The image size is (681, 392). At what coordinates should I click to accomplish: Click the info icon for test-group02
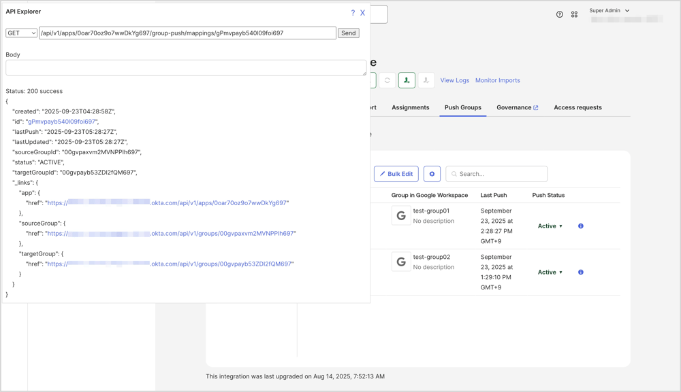pyautogui.click(x=581, y=272)
